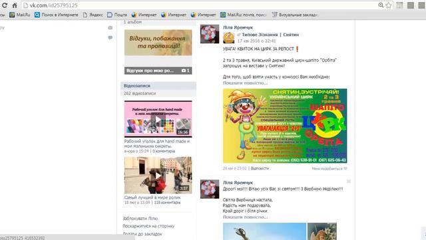Open the Mail.Ru bookmark
Screen dimensions: 426x240
[20, 15]
